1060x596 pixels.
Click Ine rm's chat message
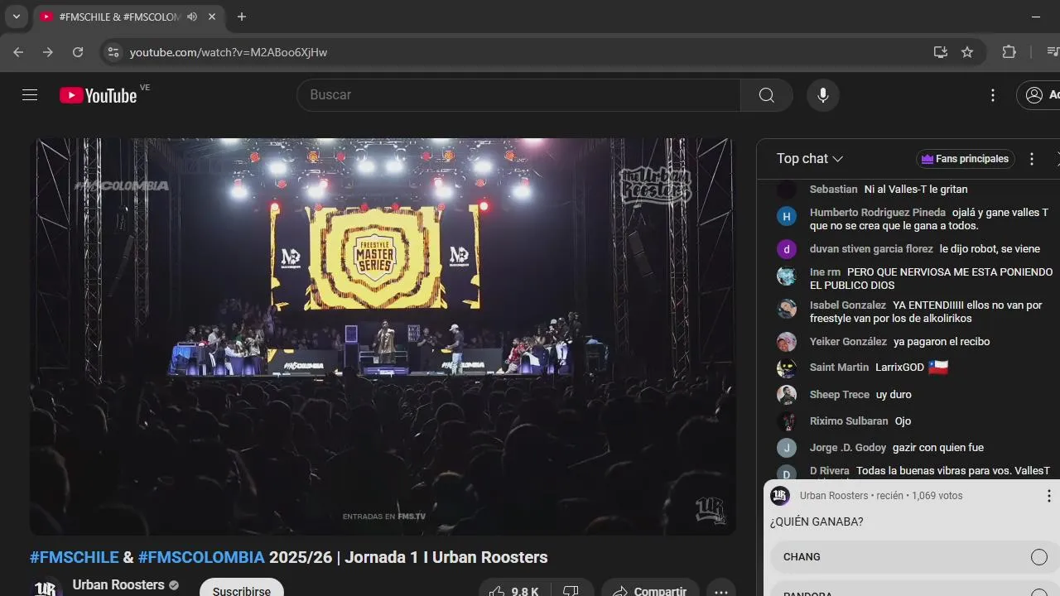pos(931,279)
